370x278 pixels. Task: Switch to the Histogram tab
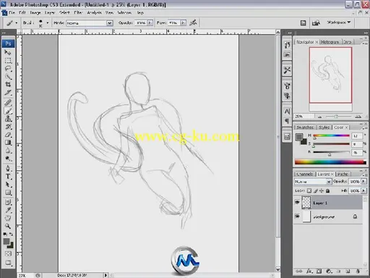coord(330,42)
